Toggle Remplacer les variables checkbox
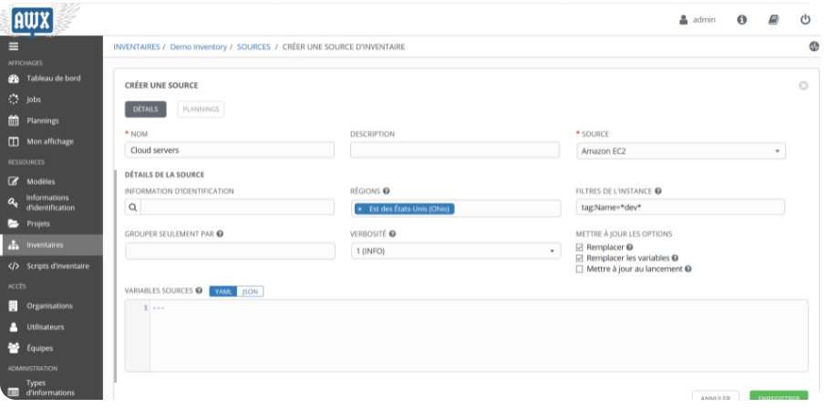This screenshot has height=408, width=828. [x=579, y=259]
